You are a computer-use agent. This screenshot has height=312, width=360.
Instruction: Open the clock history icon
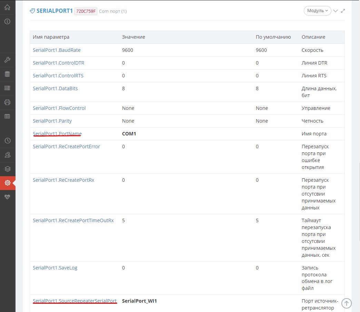tap(7, 141)
